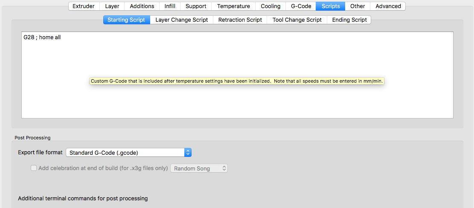This screenshot has width=474, height=208.
Task: Switch to the Ending Script
Action: [349, 20]
